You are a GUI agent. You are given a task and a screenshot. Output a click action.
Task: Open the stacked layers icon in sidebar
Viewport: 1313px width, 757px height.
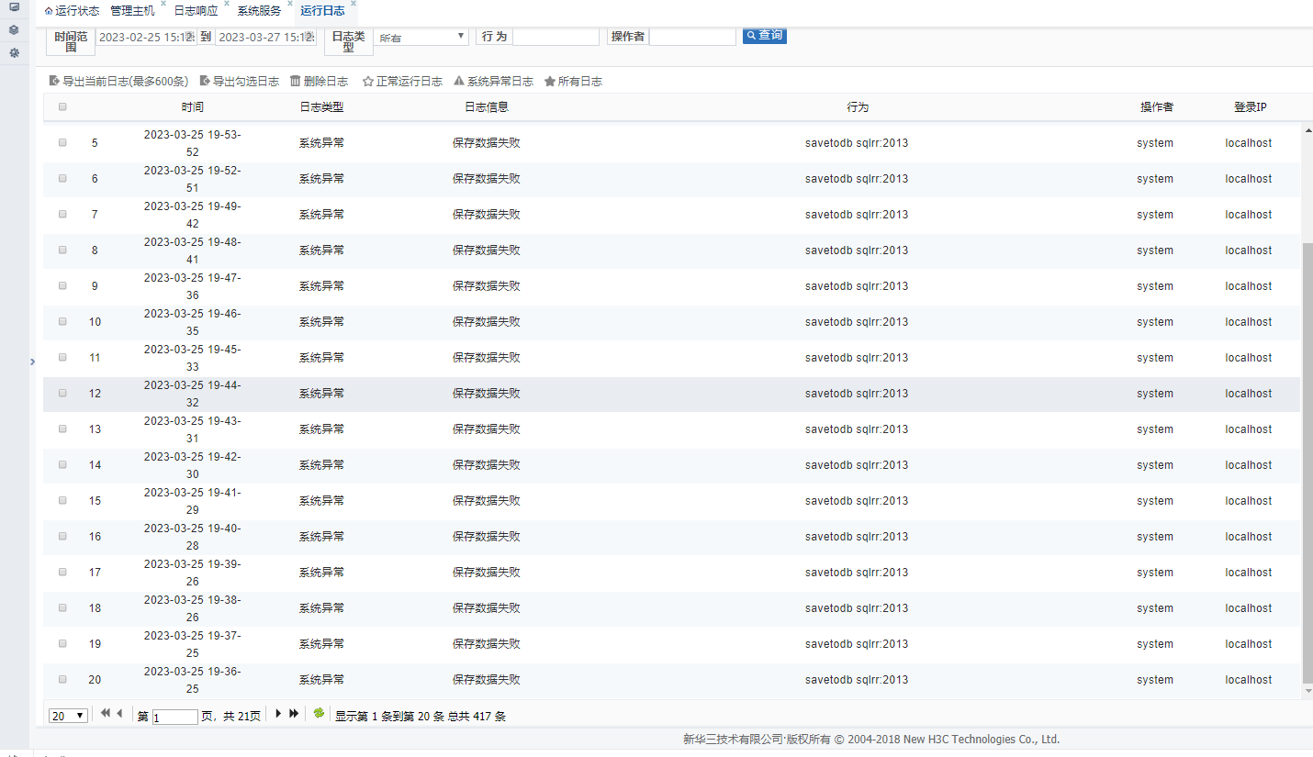[14, 29]
